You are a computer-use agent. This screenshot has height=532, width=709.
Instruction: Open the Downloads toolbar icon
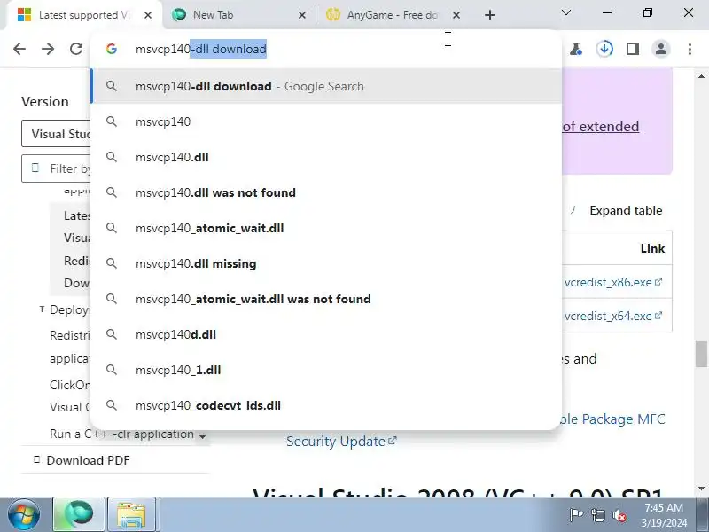point(604,49)
